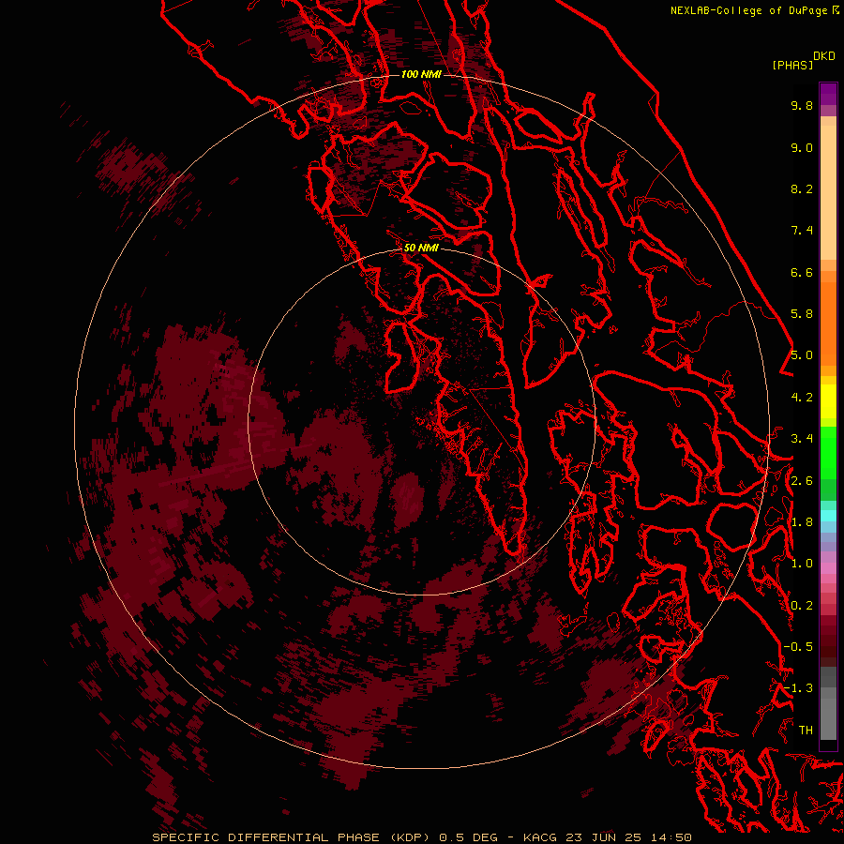
Task: Pick the cyan segment of the color bar
Action: (x=828, y=516)
